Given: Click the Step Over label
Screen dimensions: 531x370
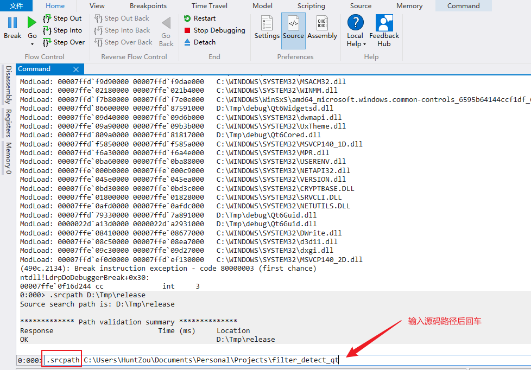Looking at the screenshot, I should (69, 42).
